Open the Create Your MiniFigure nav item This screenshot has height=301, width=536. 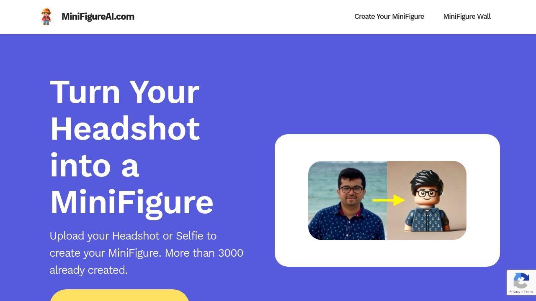tap(389, 16)
